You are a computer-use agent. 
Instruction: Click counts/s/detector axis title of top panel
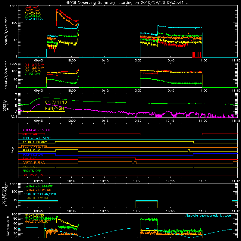click(x=6, y=31)
